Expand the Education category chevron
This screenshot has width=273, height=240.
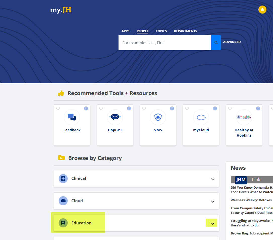[213, 223]
